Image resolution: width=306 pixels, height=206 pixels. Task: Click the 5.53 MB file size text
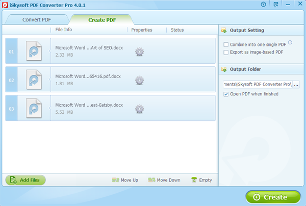[x=64, y=112]
